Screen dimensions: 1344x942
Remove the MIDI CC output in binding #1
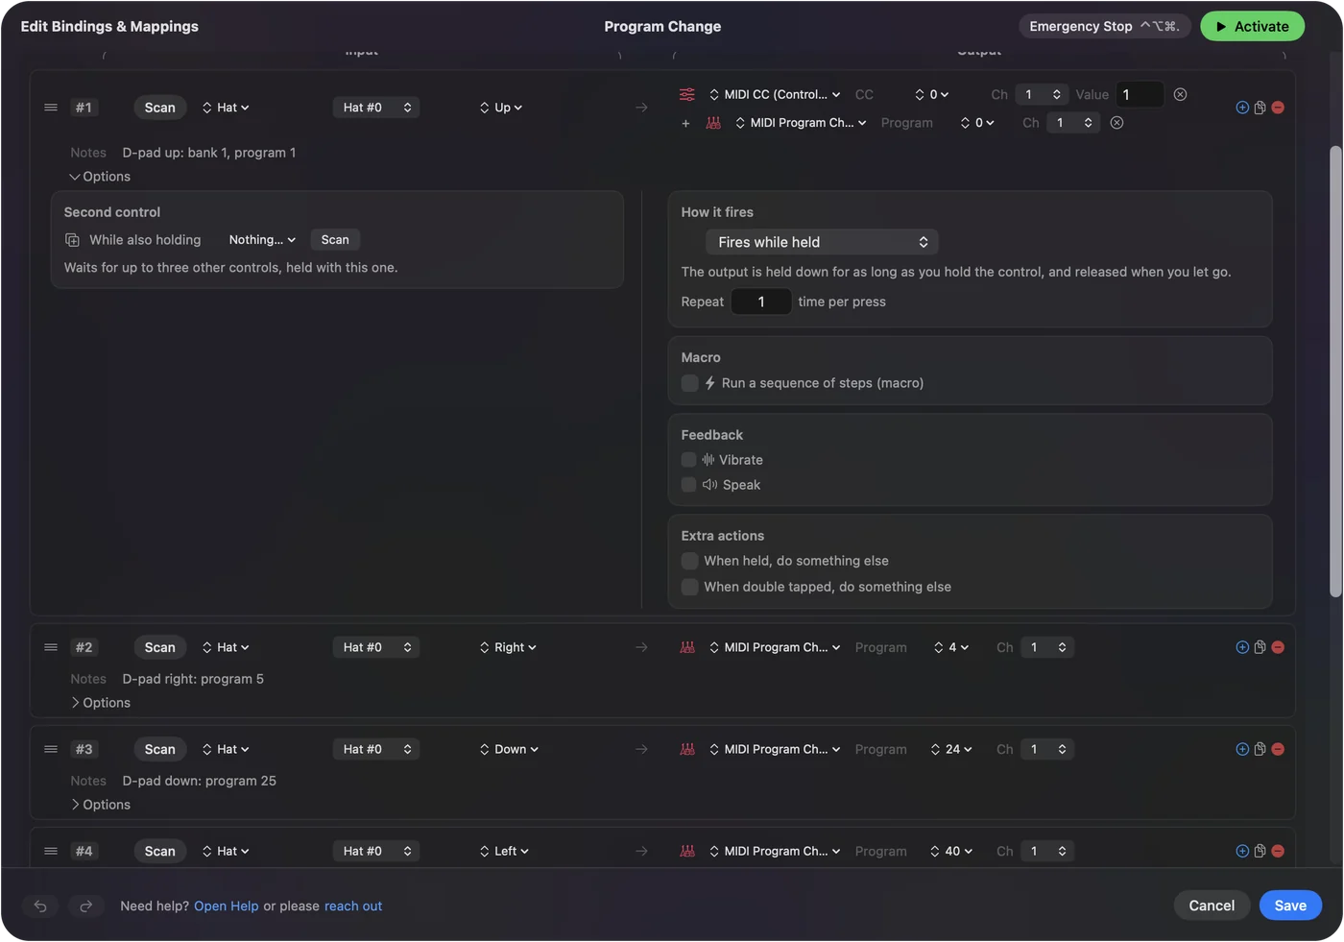click(1180, 94)
